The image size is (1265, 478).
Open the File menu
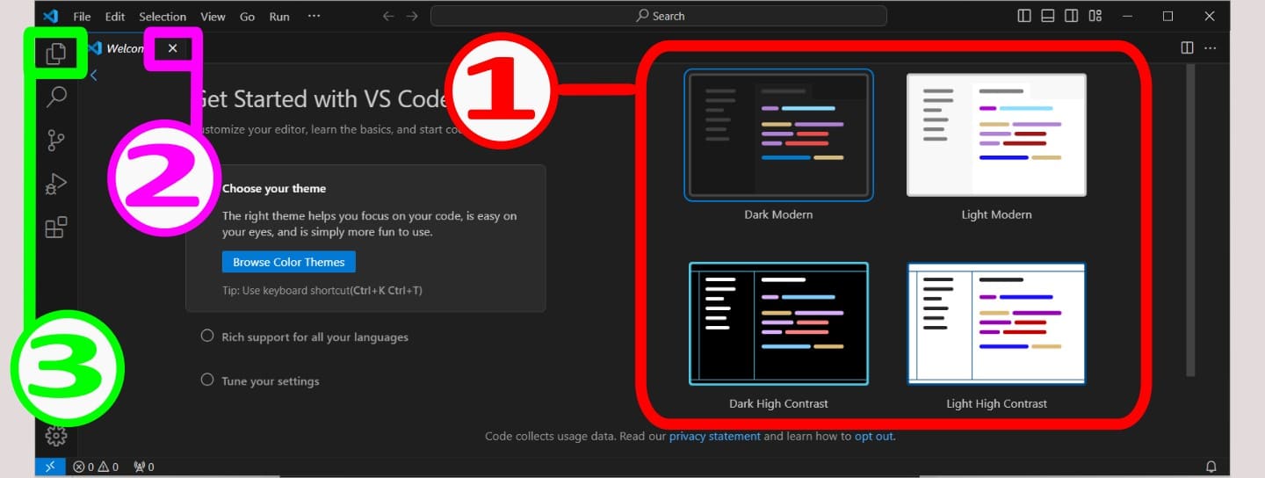pyautogui.click(x=82, y=17)
